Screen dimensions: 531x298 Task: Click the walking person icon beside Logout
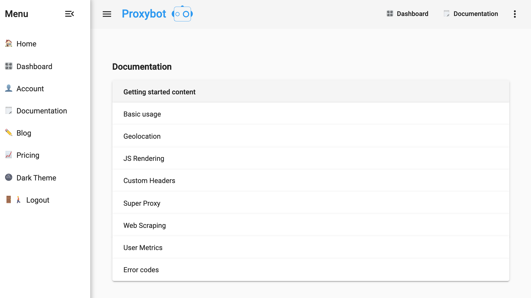(19, 200)
